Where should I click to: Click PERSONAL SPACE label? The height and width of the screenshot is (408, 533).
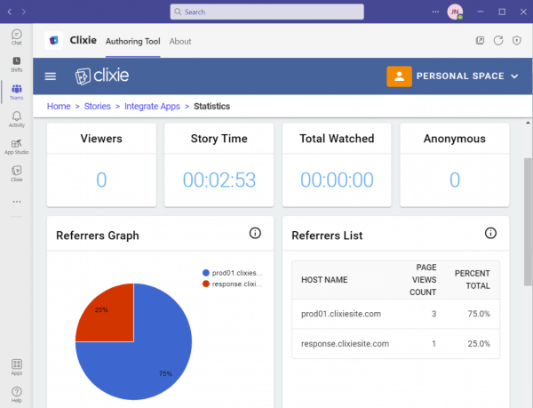[x=460, y=76]
